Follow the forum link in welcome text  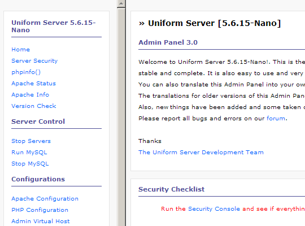276,118
